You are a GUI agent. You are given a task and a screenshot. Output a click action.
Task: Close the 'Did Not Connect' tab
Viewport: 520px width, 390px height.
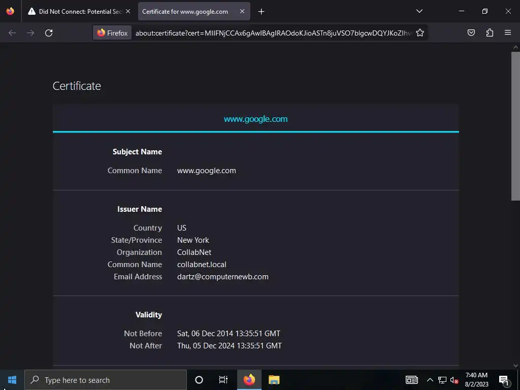(128, 11)
